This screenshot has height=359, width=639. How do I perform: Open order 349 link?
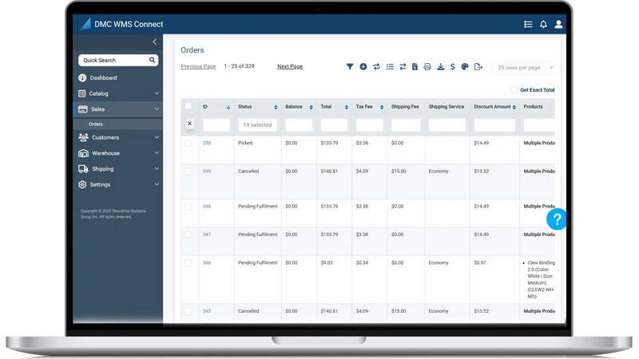tap(207, 172)
